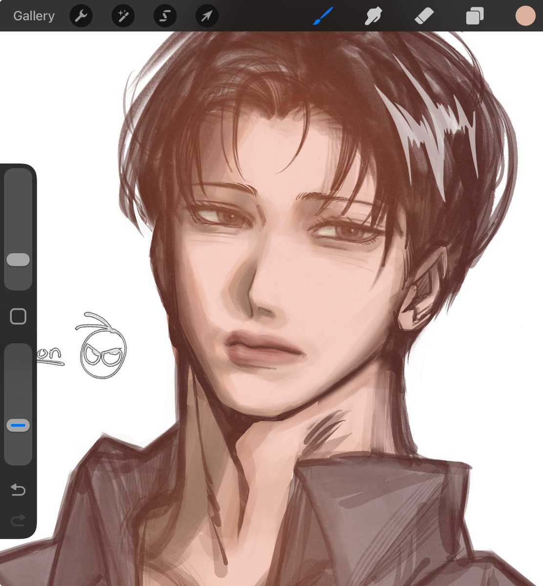Screen dimensions: 543x586
Task: Click the brush size slider handle
Action: click(x=18, y=259)
